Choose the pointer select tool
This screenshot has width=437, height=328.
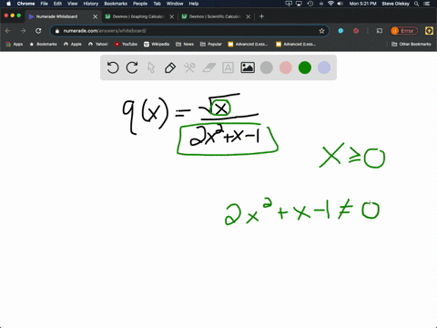coord(151,67)
